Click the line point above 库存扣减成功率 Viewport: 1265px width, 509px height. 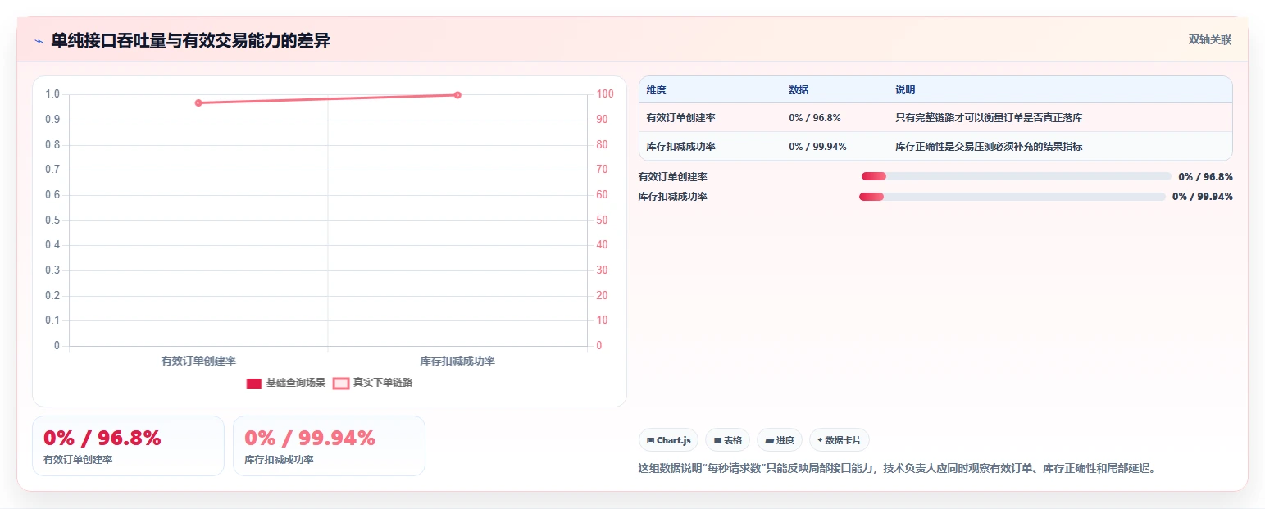coord(457,95)
